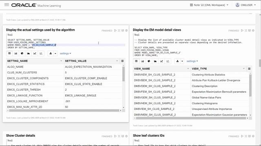This screenshot has height=146, width=261.
Task: Open VIEW_TYPE column dropdown arrow
Action: (244, 69)
